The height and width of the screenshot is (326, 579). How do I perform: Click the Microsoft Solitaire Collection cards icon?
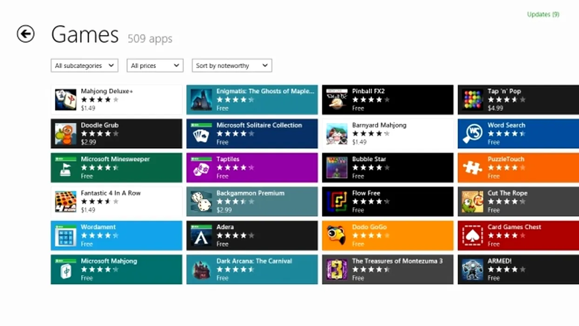pos(201,134)
